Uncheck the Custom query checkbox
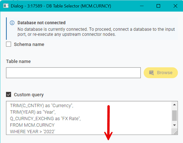183x143 pixels. (x=9, y=95)
